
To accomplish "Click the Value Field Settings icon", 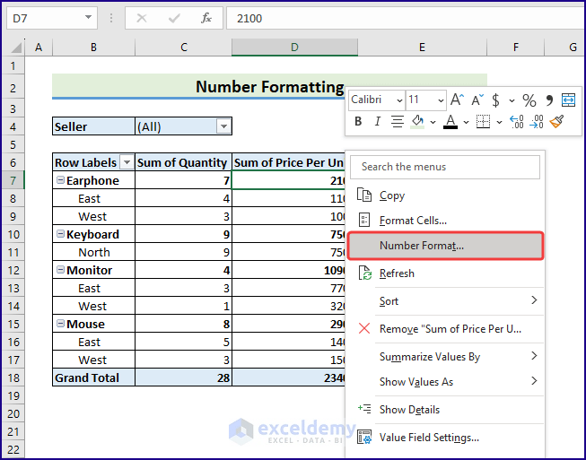I will 364,437.
